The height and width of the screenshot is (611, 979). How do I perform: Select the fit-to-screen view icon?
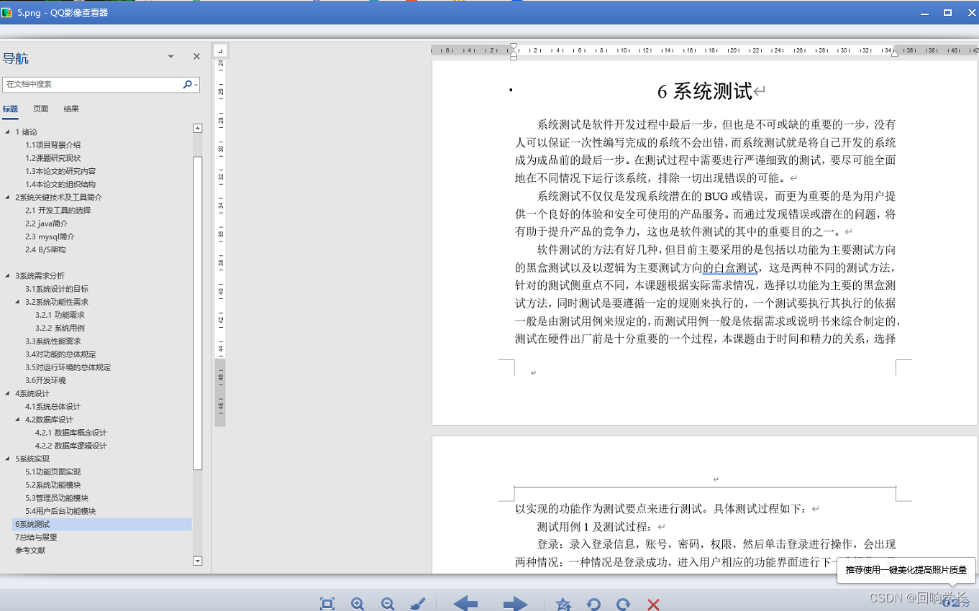click(x=327, y=602)
